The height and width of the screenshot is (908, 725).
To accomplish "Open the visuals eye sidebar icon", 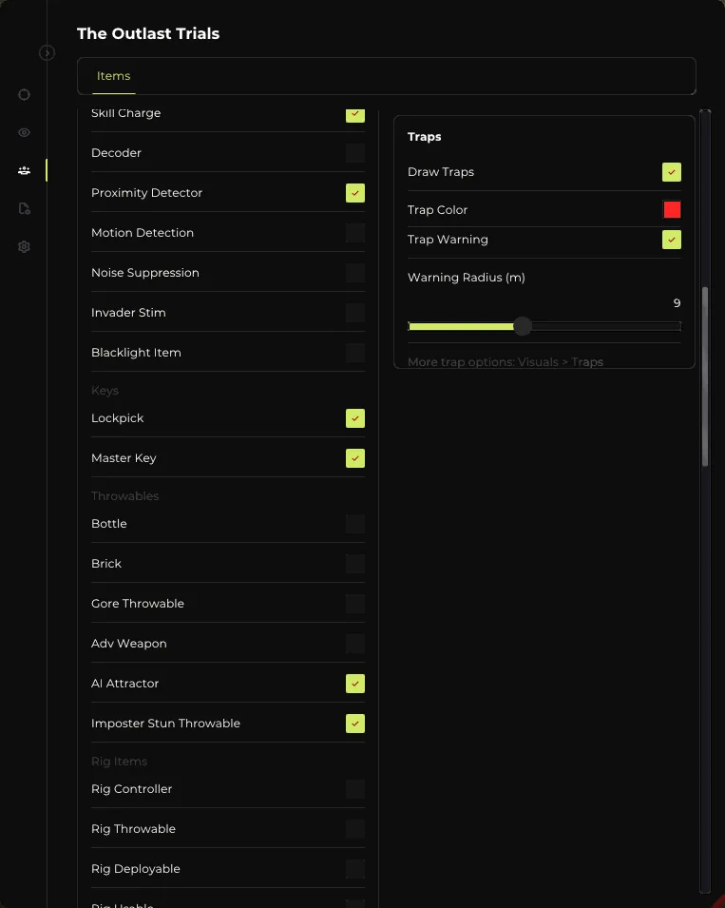I will click(24, 132).
